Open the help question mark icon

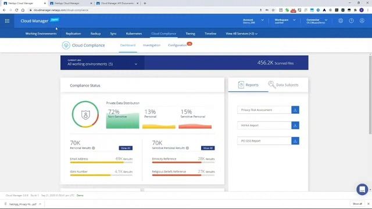pyautogui.click(x=351, y=21)
